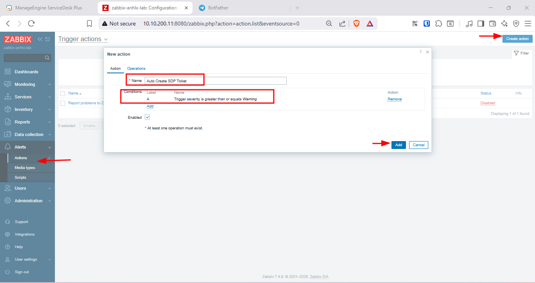Image resolution: width=535 pixels, height=283 pixels.
Task: Click the Add button in dialog
Action: (x=399, y=145)
